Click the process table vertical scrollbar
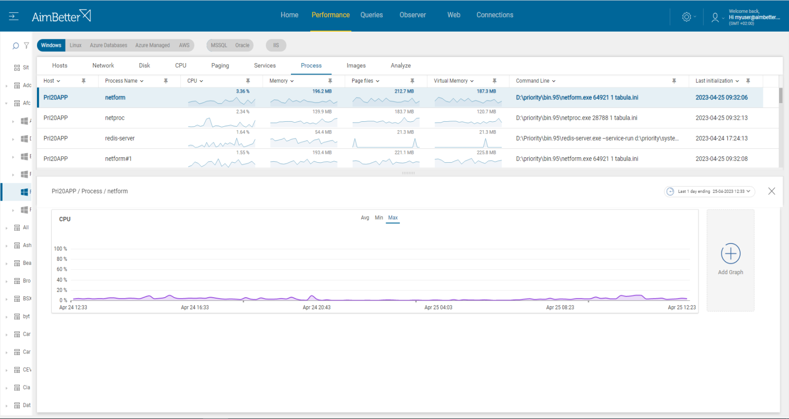 [781, 96]
